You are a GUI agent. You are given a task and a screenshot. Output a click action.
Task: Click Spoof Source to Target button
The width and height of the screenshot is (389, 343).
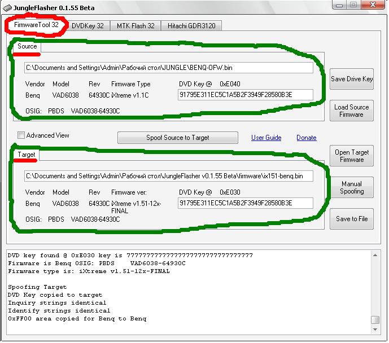pyautogui.click(x=178, y=138)
